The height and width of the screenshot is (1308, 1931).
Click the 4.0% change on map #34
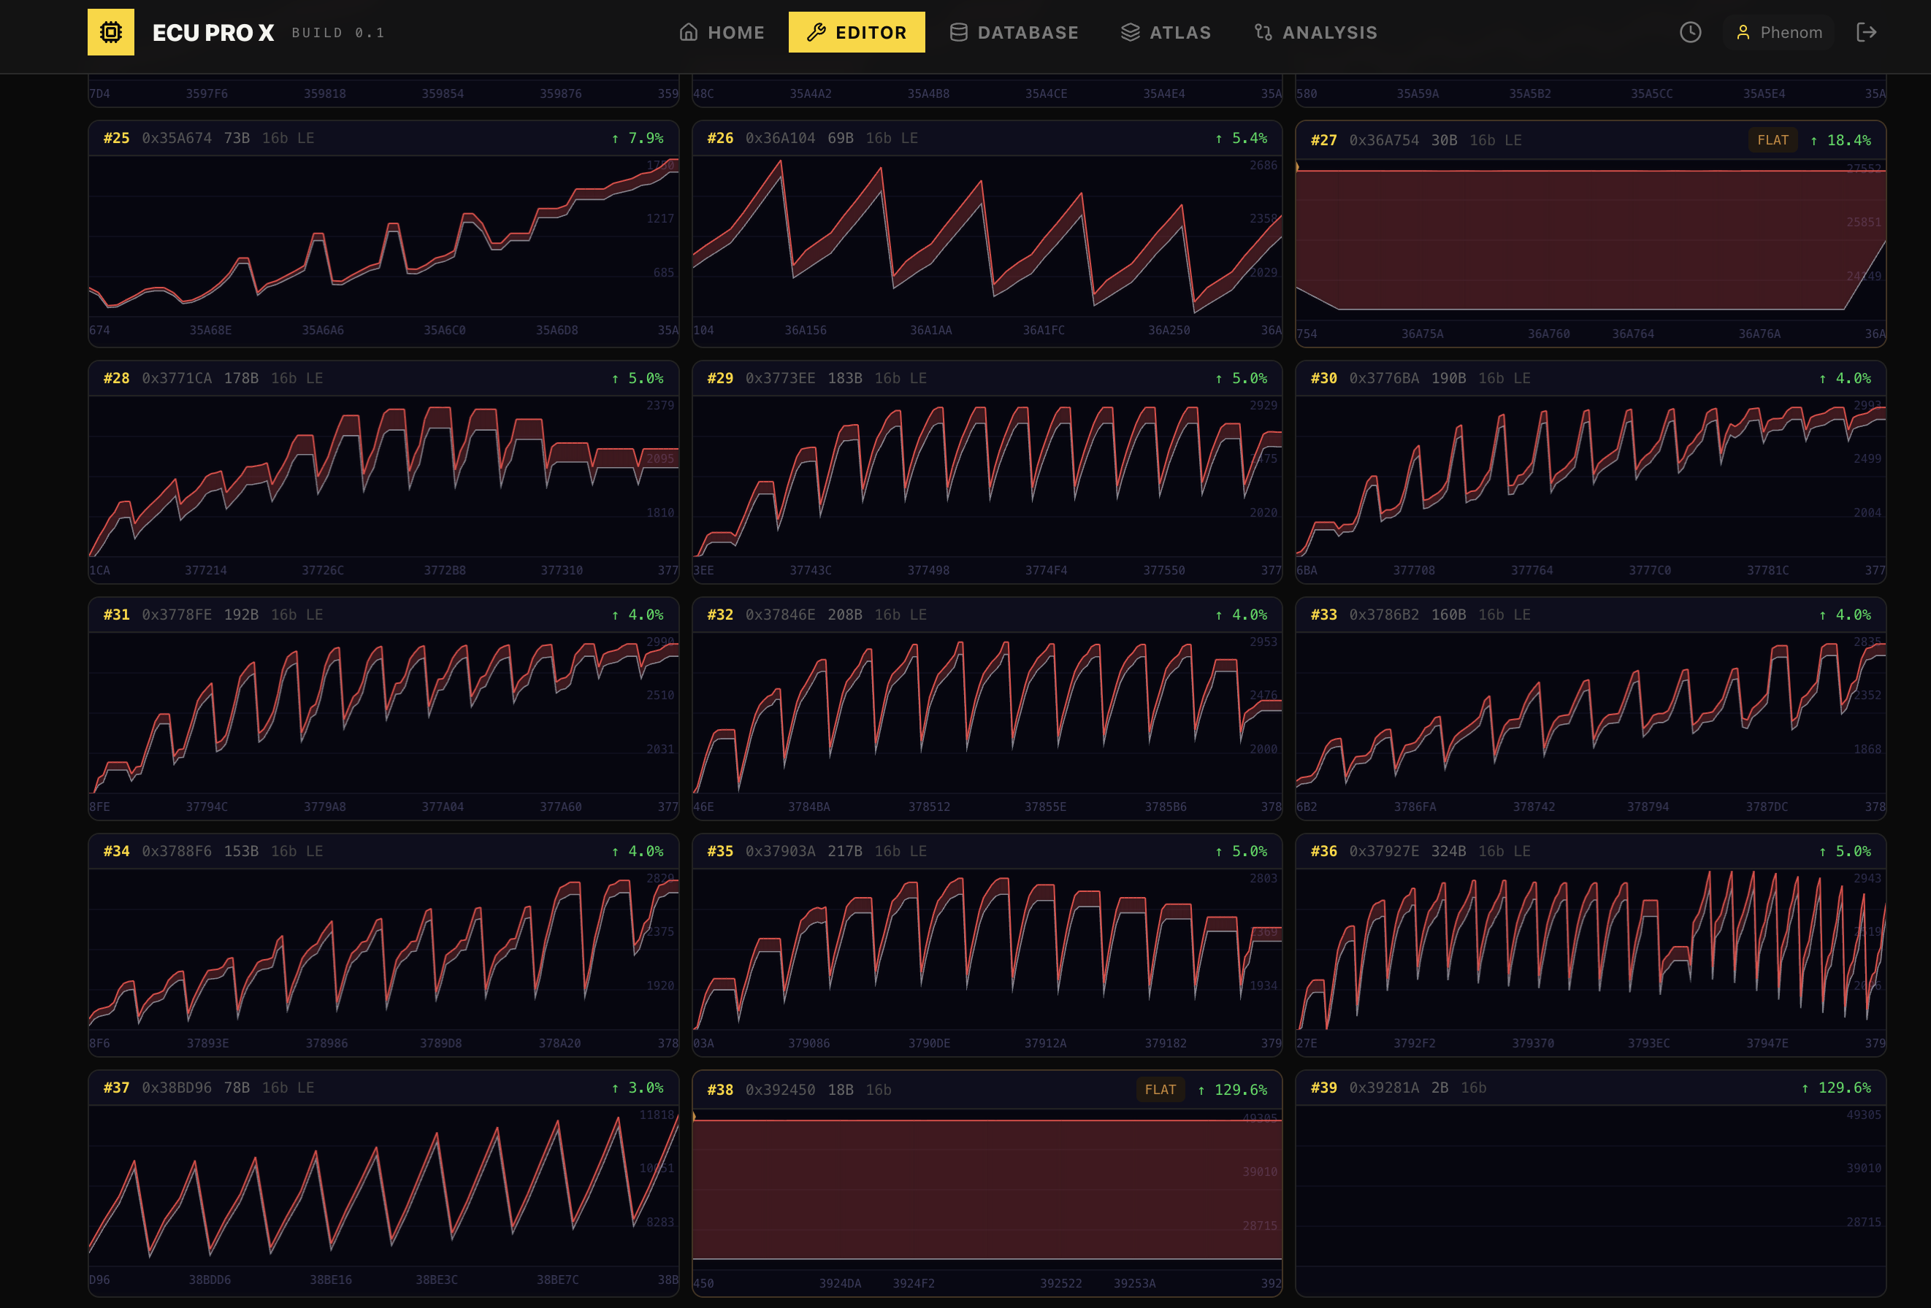pos(638,851)
